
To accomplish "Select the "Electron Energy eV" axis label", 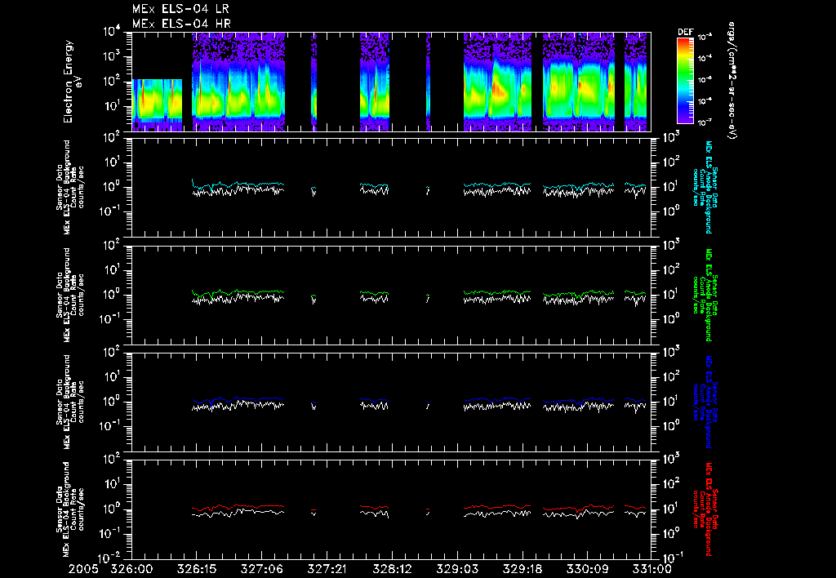I will point(72,82).
